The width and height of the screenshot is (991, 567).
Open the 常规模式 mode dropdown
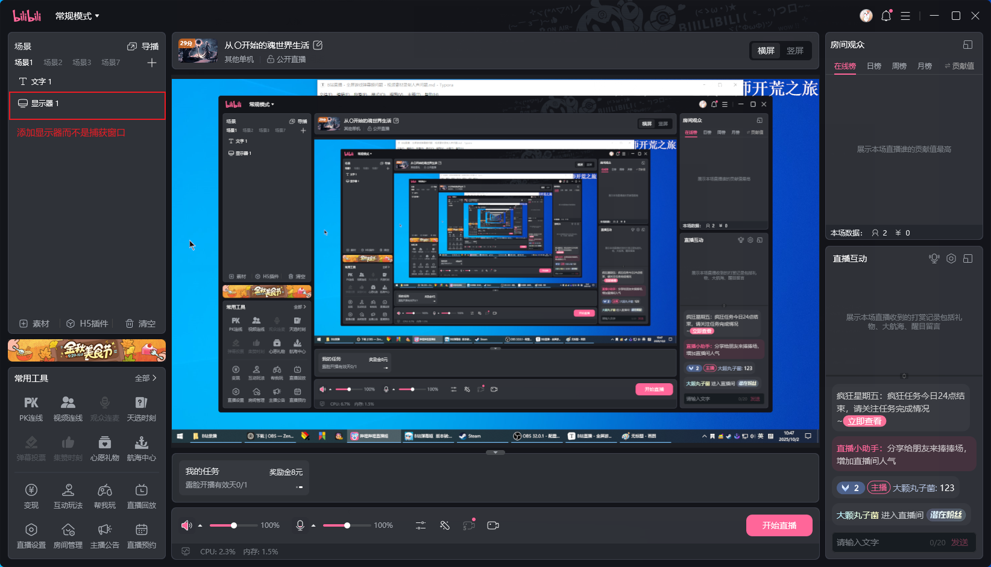pyautogui.click(x=77, y=16)
